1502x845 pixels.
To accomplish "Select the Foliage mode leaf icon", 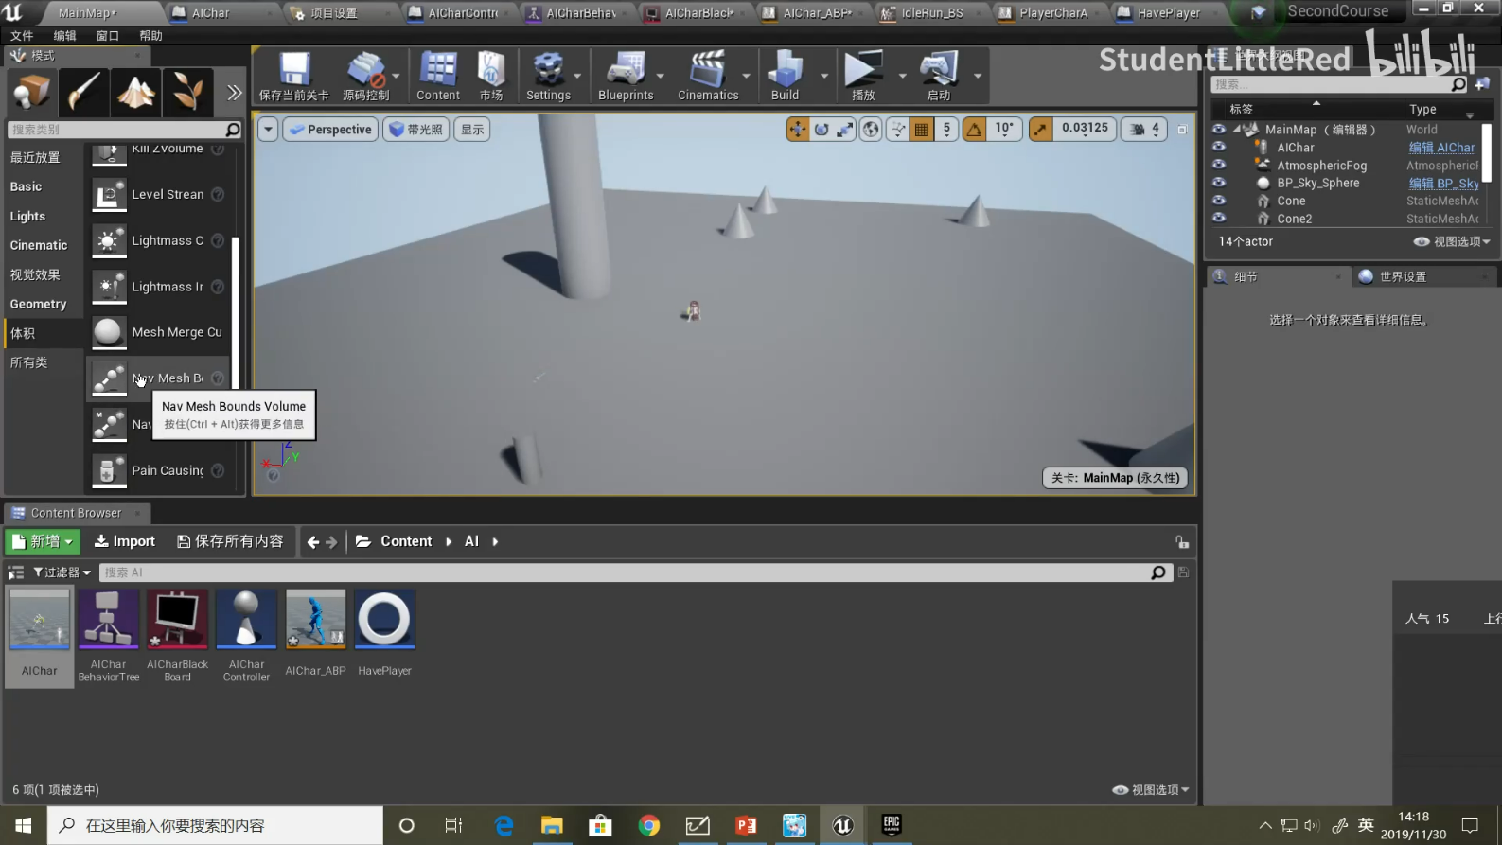I will click(x=187, y=92).
